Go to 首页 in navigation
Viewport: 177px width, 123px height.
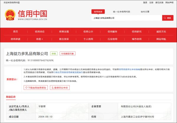[x=15, y=31]
